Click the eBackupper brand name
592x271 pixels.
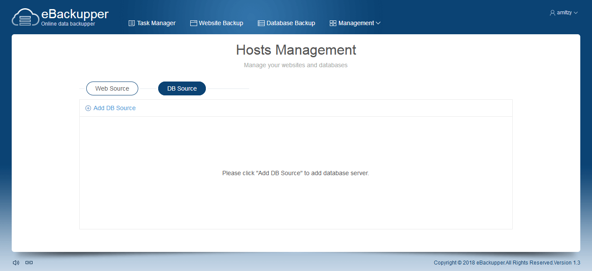(x=75, y=14)
